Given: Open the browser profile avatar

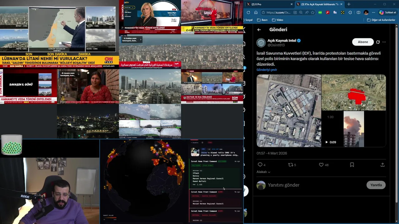Looking at the screenshot, I should point(366,12).
